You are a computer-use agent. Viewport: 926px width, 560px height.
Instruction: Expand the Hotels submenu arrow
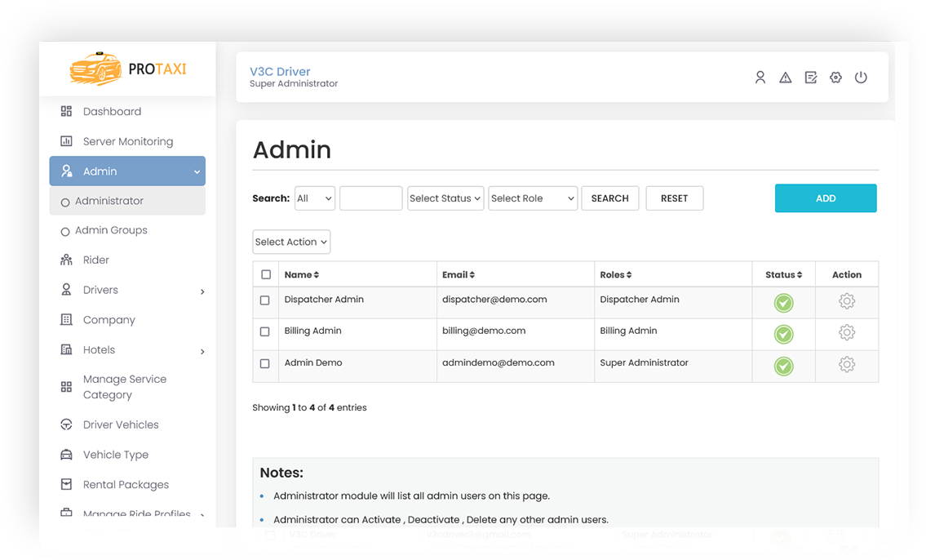pos(202,352)
